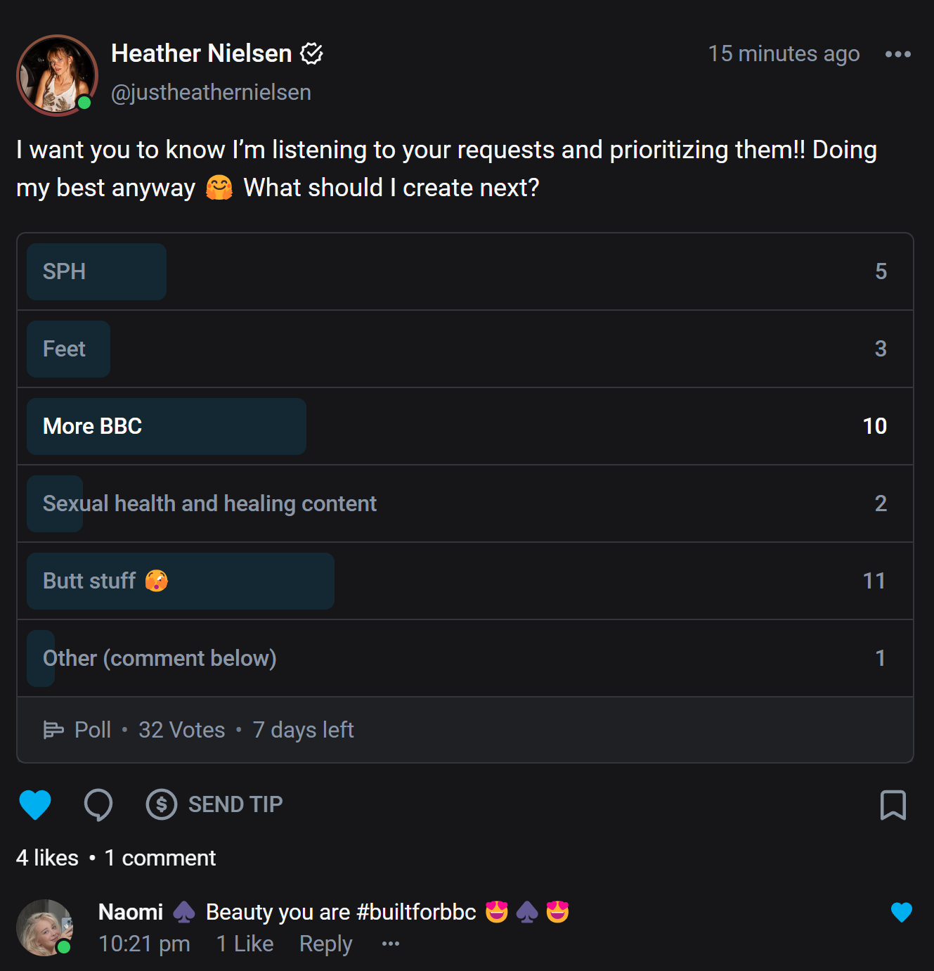Click the dollar sign tip icon
Screen dimensions: 934x971
coord(162,804)
